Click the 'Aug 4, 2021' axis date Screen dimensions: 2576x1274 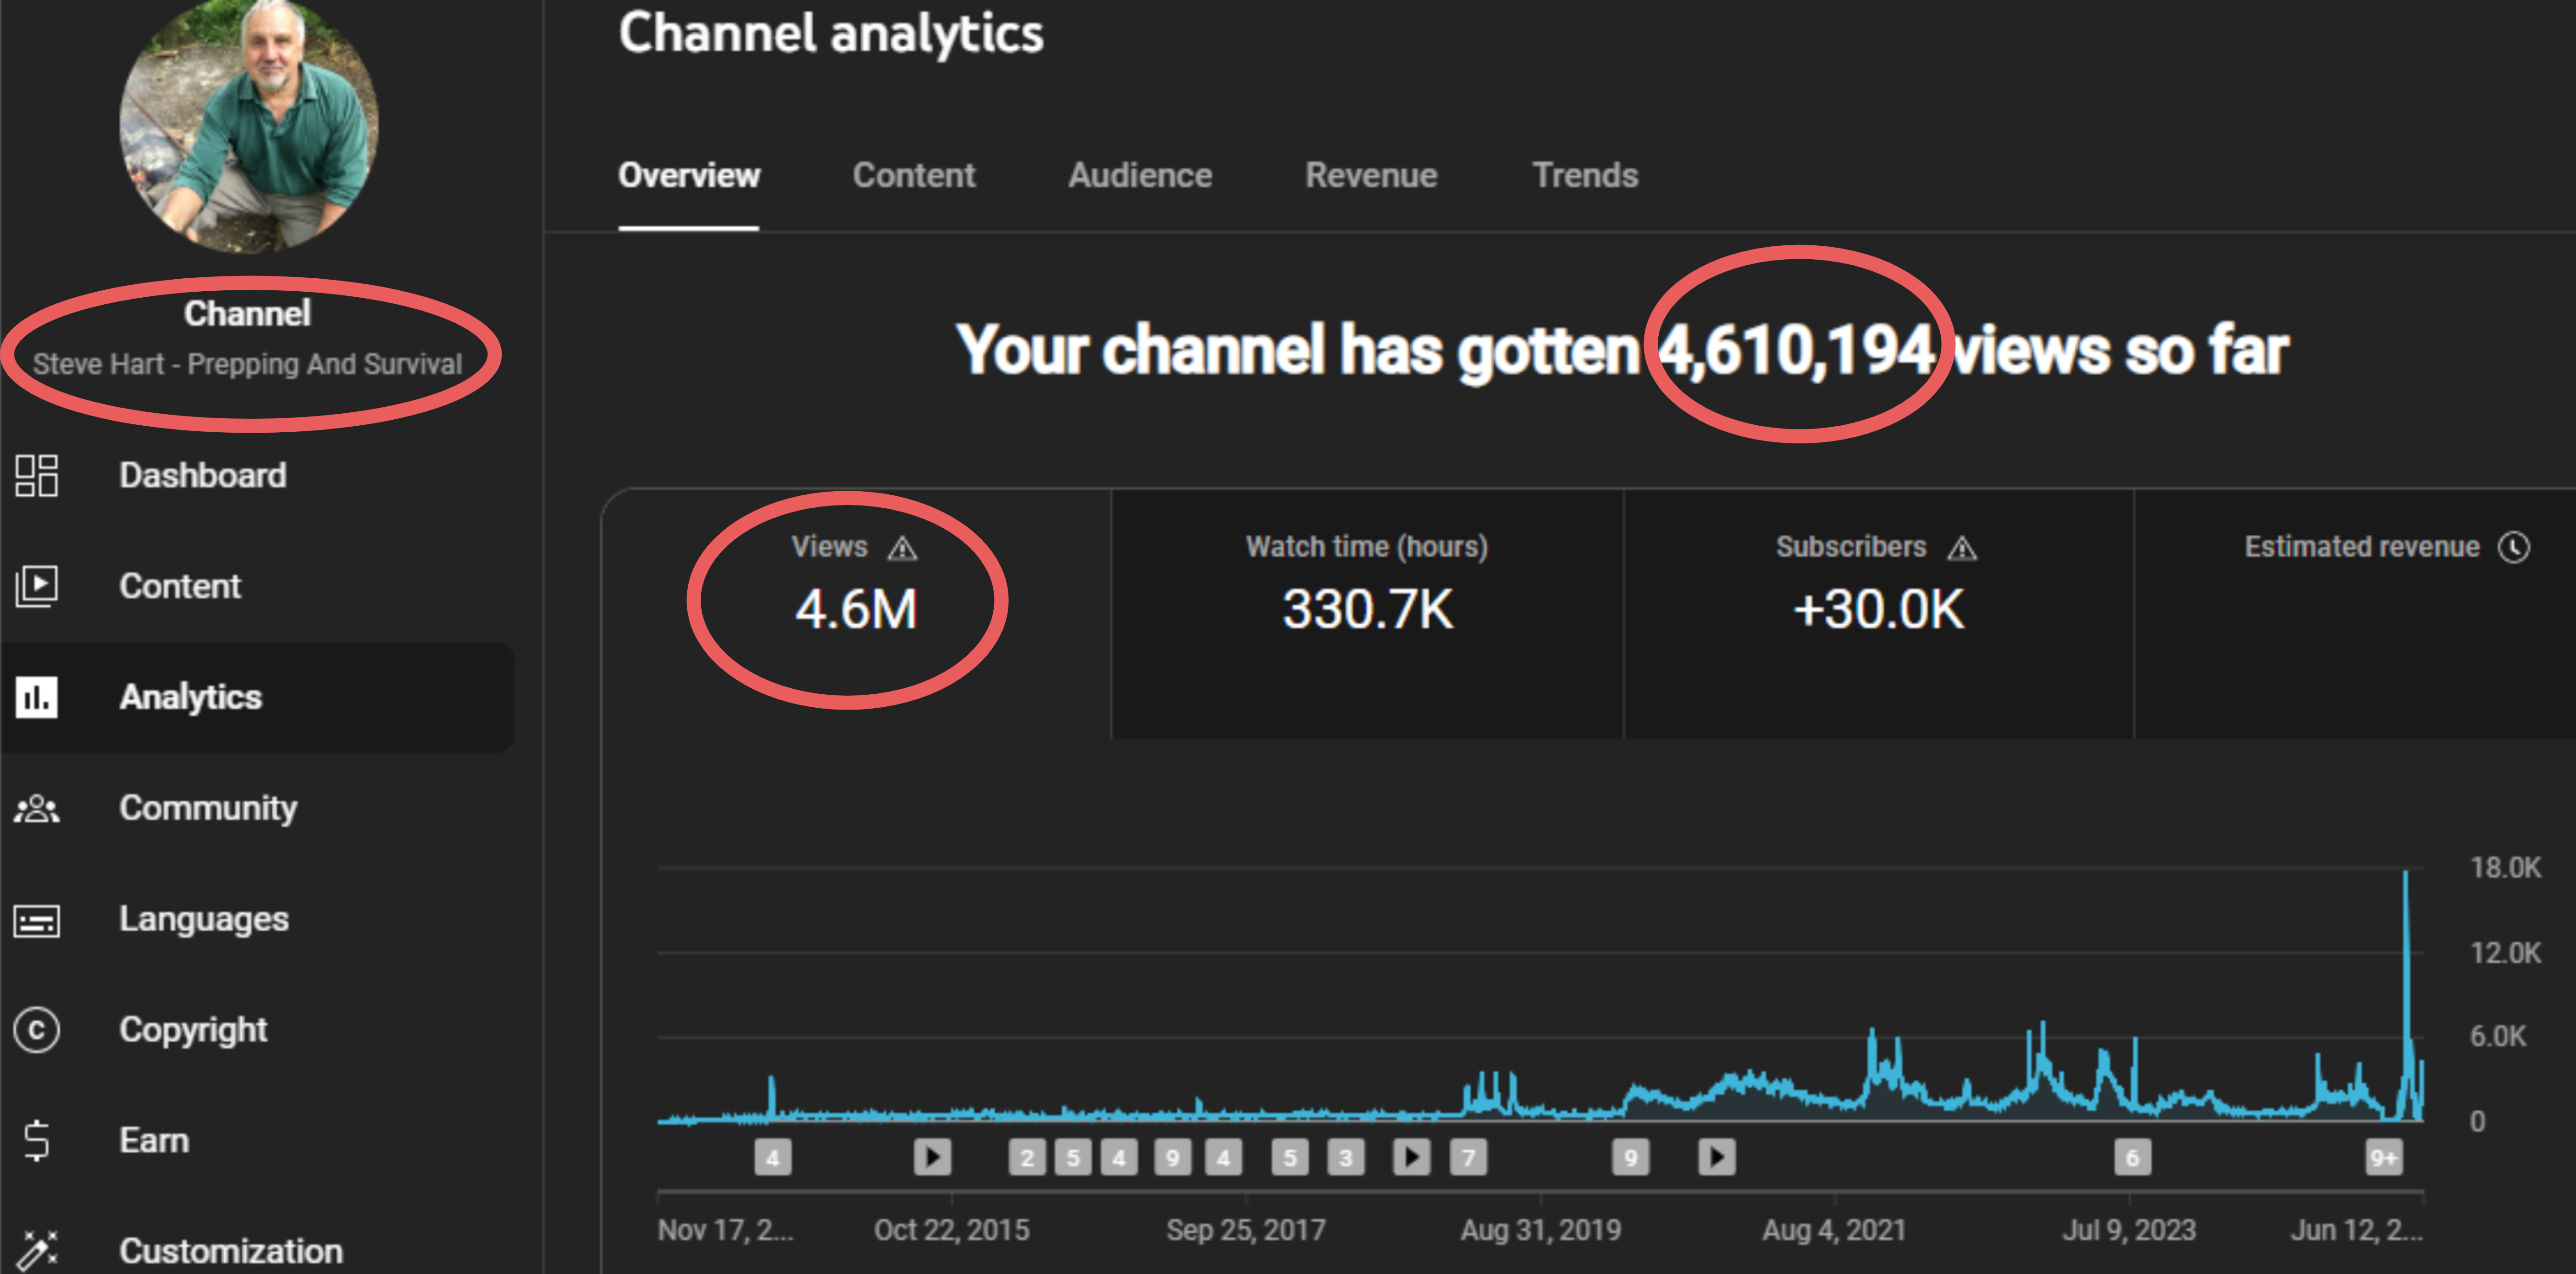pos(1835,1230)
